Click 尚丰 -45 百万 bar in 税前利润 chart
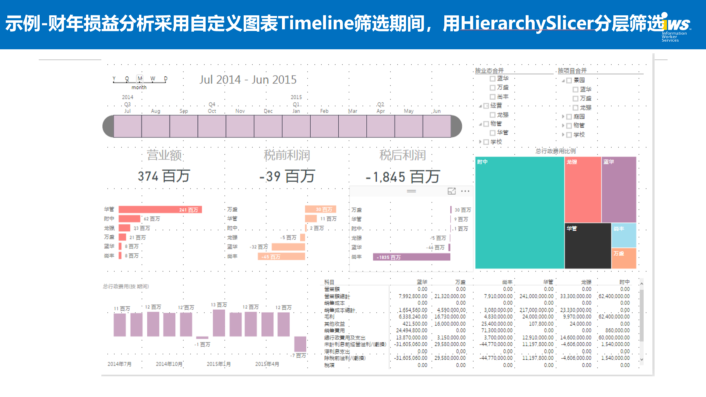This screenshot has height=397, width=706. click(281, 256)
